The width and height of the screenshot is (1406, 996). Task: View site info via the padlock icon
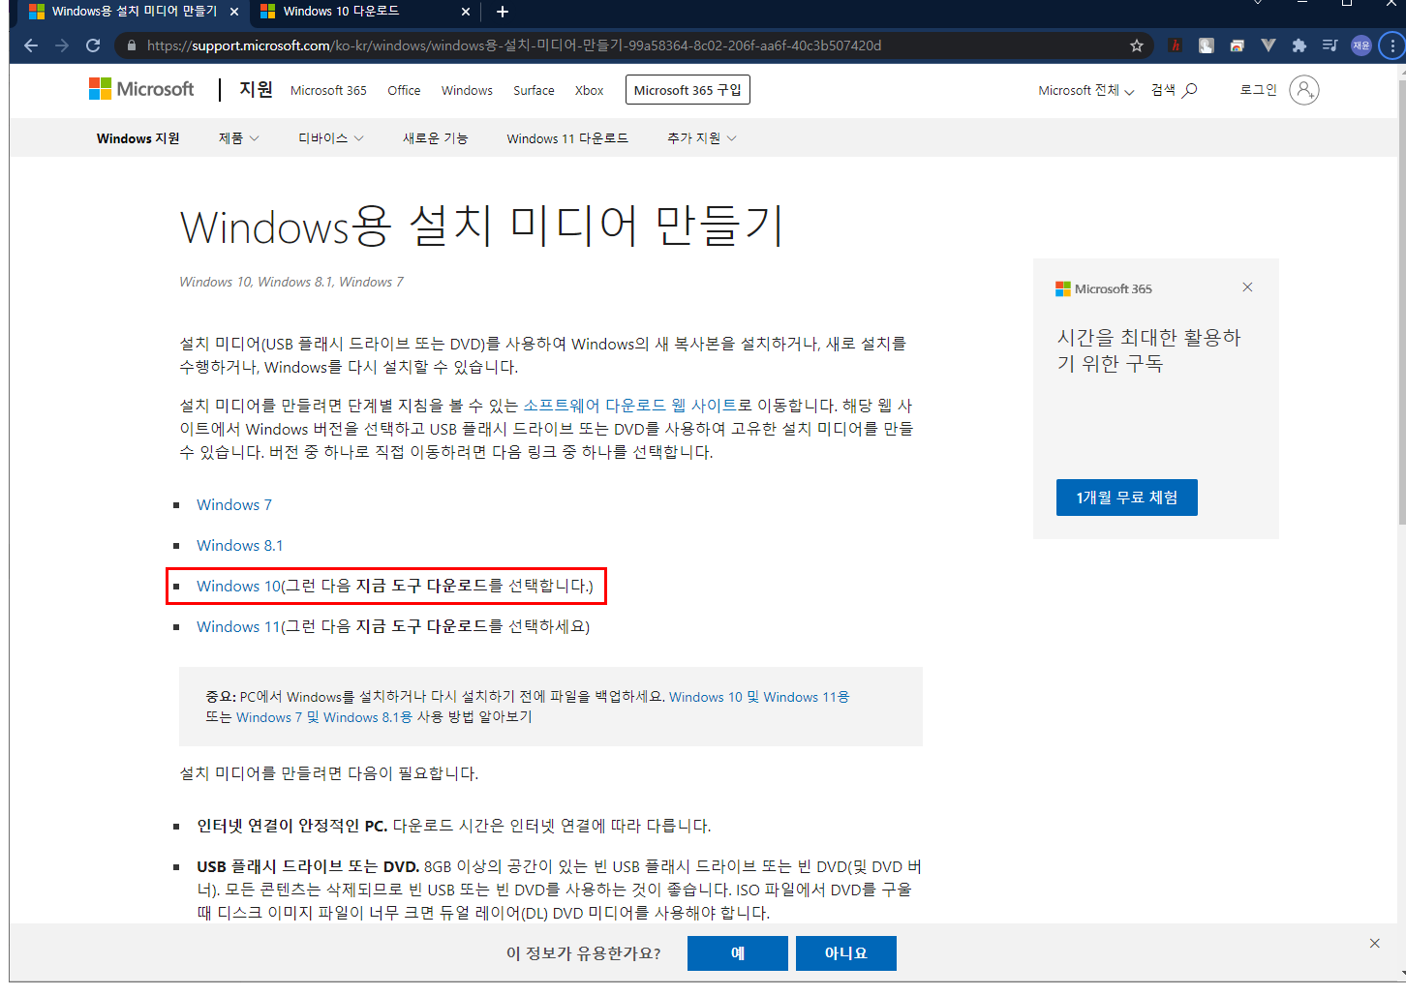point(132,45)
